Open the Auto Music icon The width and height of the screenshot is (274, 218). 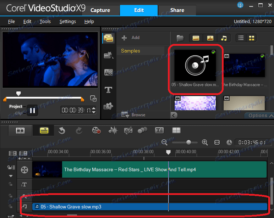tap(128, 130)
